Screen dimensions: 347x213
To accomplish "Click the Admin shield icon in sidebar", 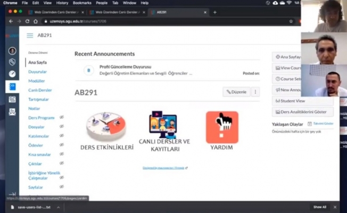I will [12, 62].
